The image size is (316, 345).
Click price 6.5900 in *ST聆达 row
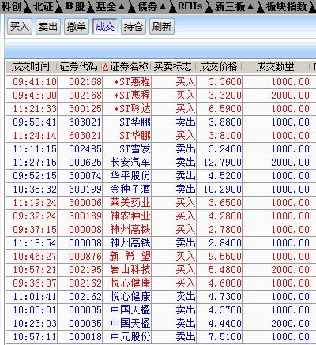point(225,109)
